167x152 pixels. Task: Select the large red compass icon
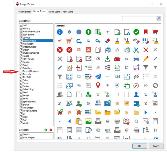tap(136, 86)
